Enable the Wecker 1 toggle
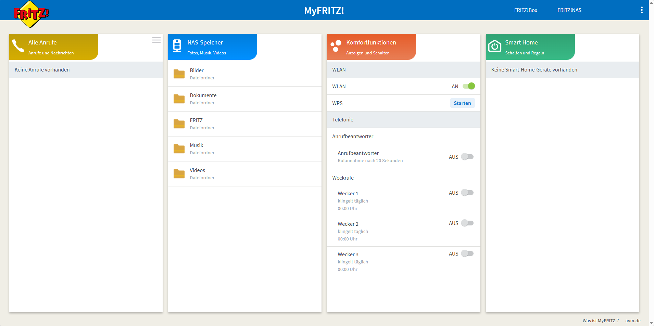 [x=467, y=193]
